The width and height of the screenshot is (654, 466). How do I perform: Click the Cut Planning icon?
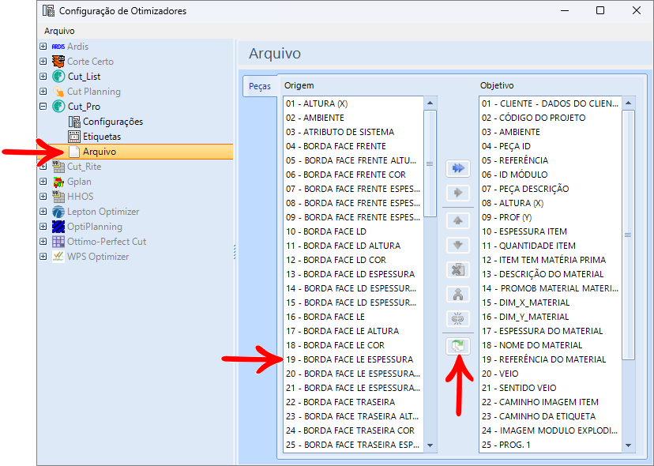point(58,92)
